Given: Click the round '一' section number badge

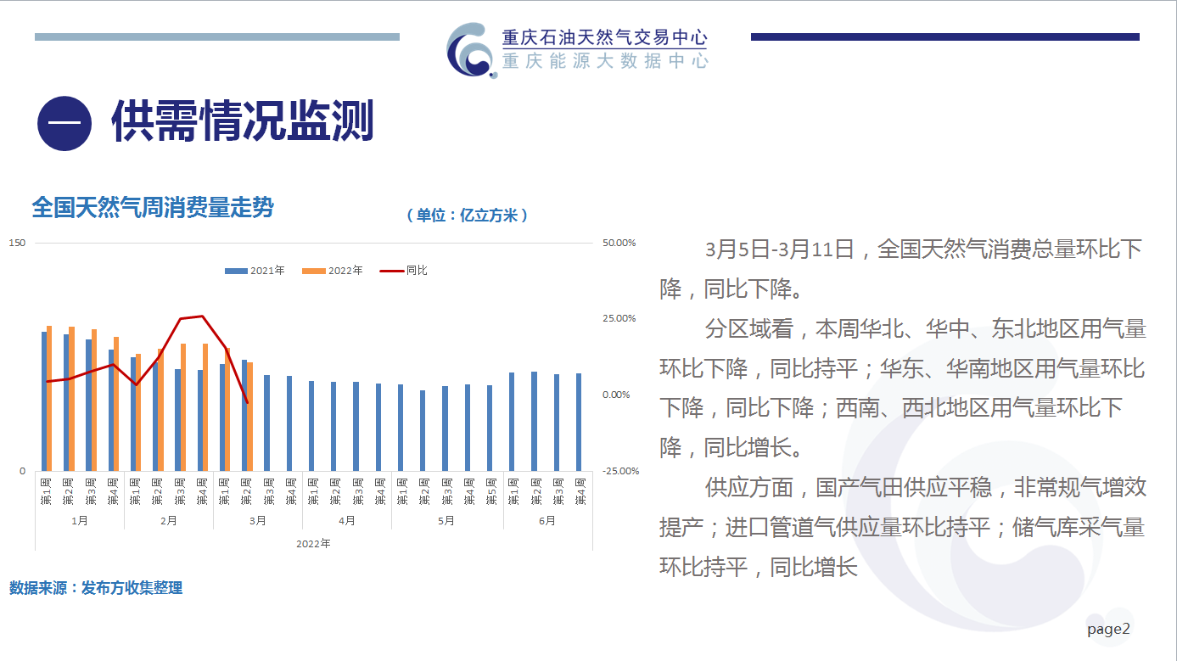Looking at the screenshot, I should point(64,124).
